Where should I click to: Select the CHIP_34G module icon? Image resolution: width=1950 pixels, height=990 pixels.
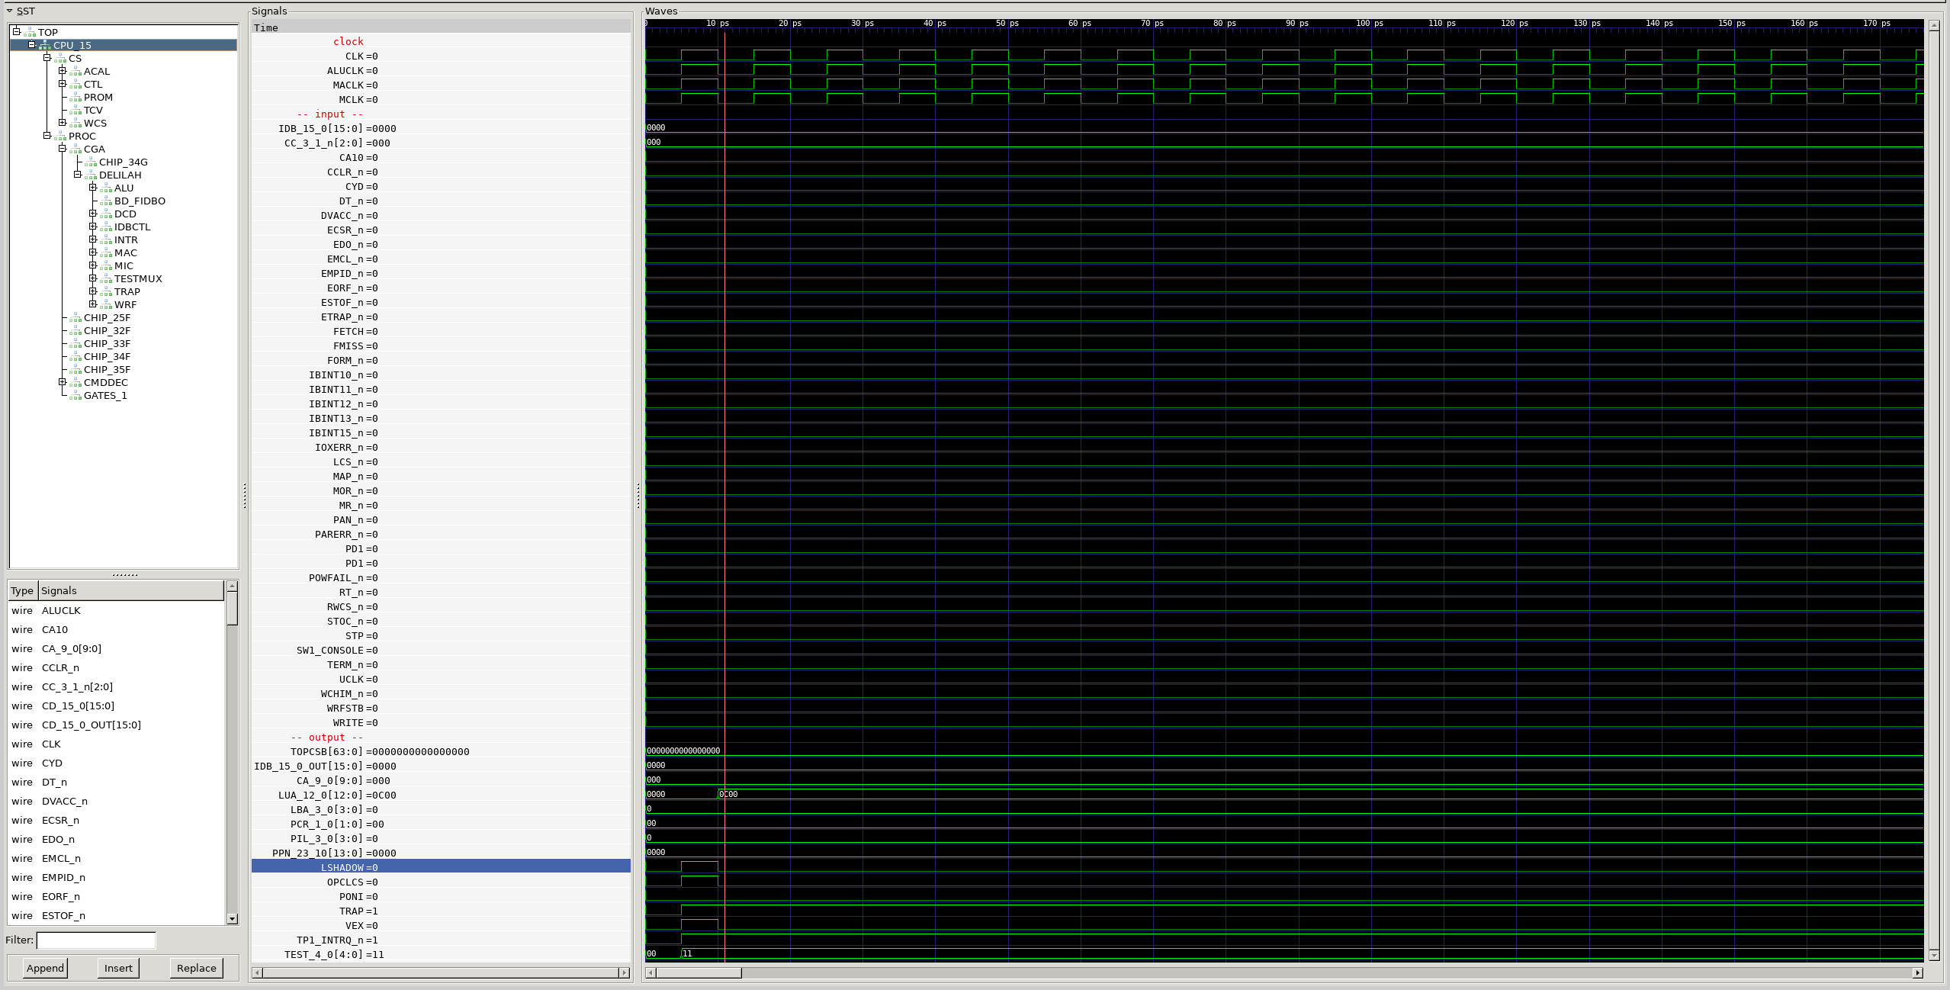click(91, 162)
